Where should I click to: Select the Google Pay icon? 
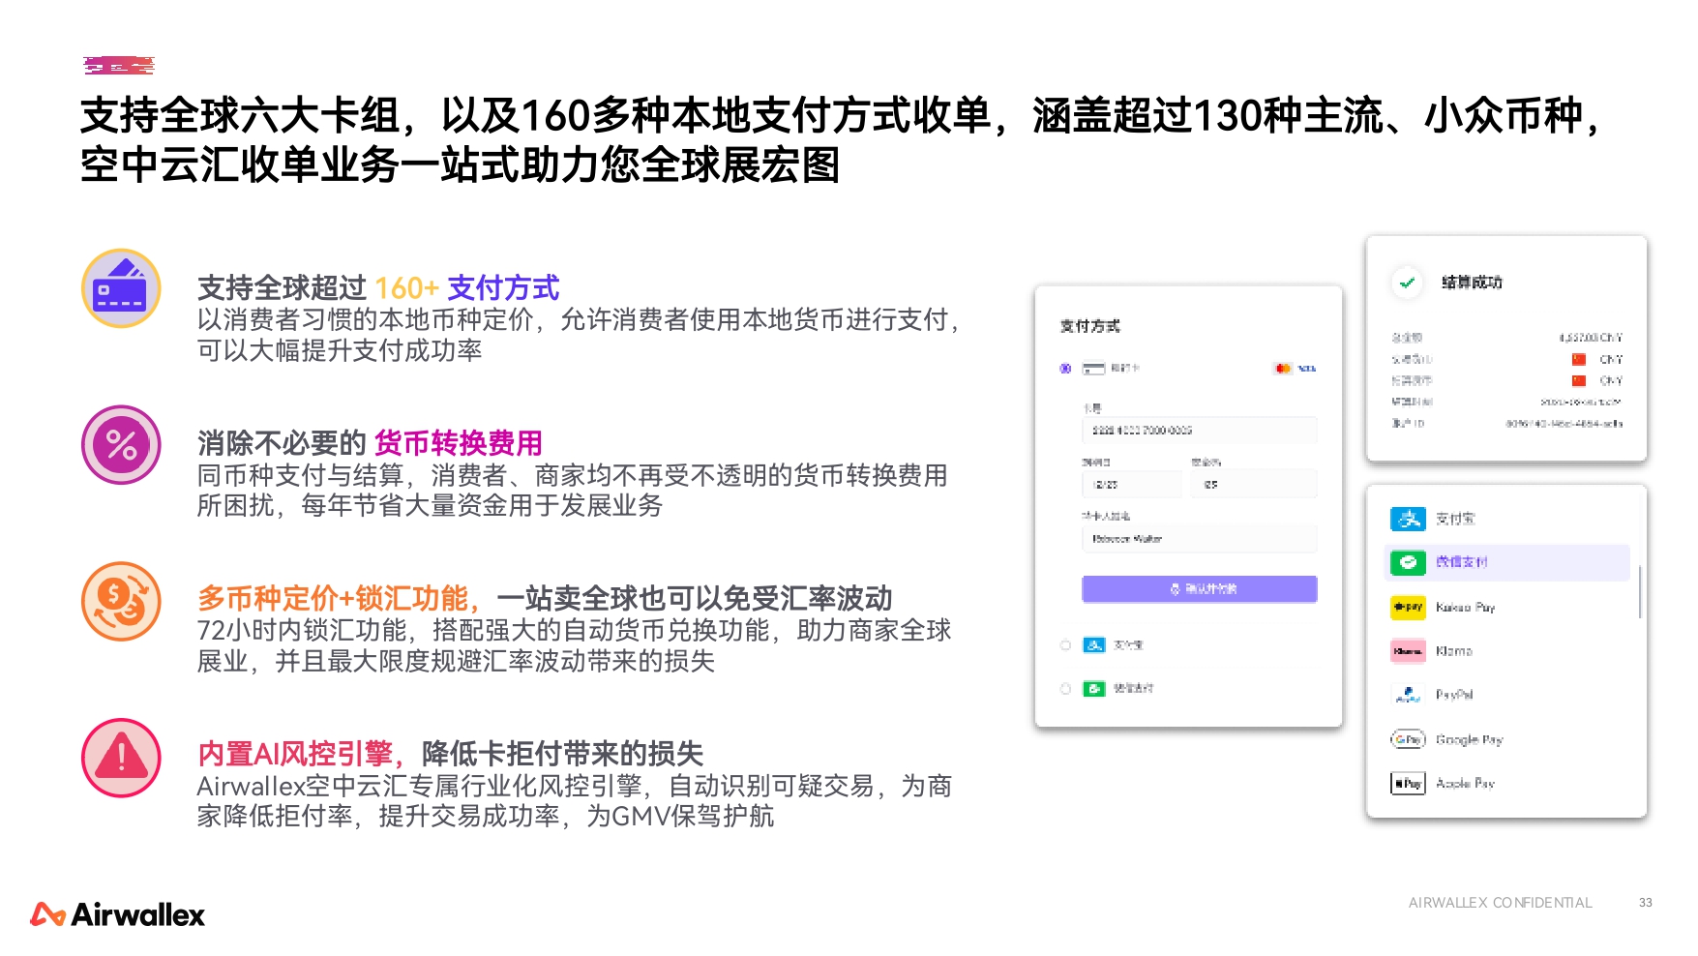[1409, 739]
